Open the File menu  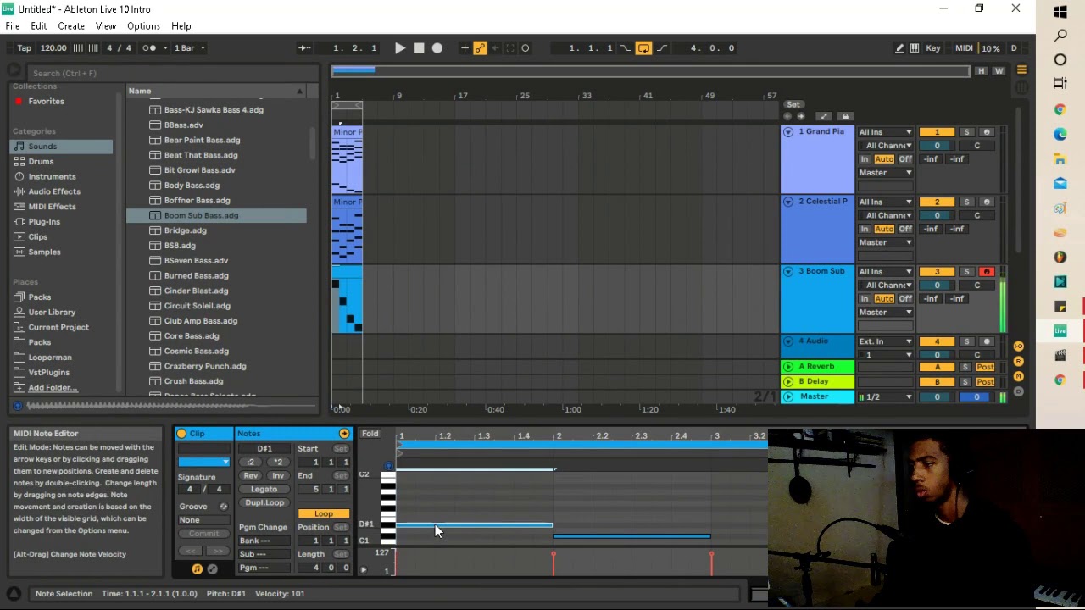click(13, 26)
